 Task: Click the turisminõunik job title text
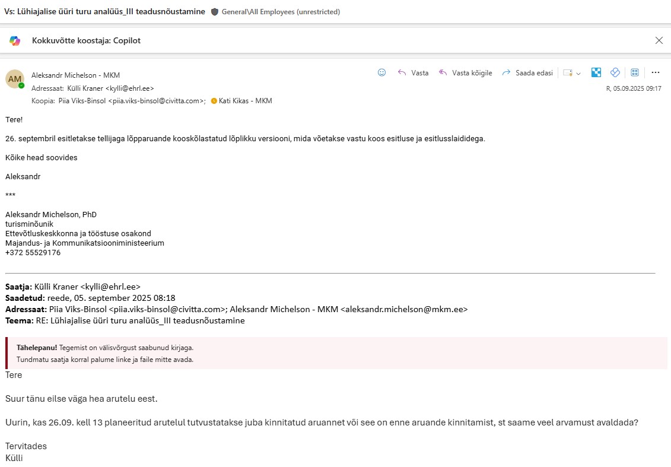pyautogui.click(x=30, y=224)
